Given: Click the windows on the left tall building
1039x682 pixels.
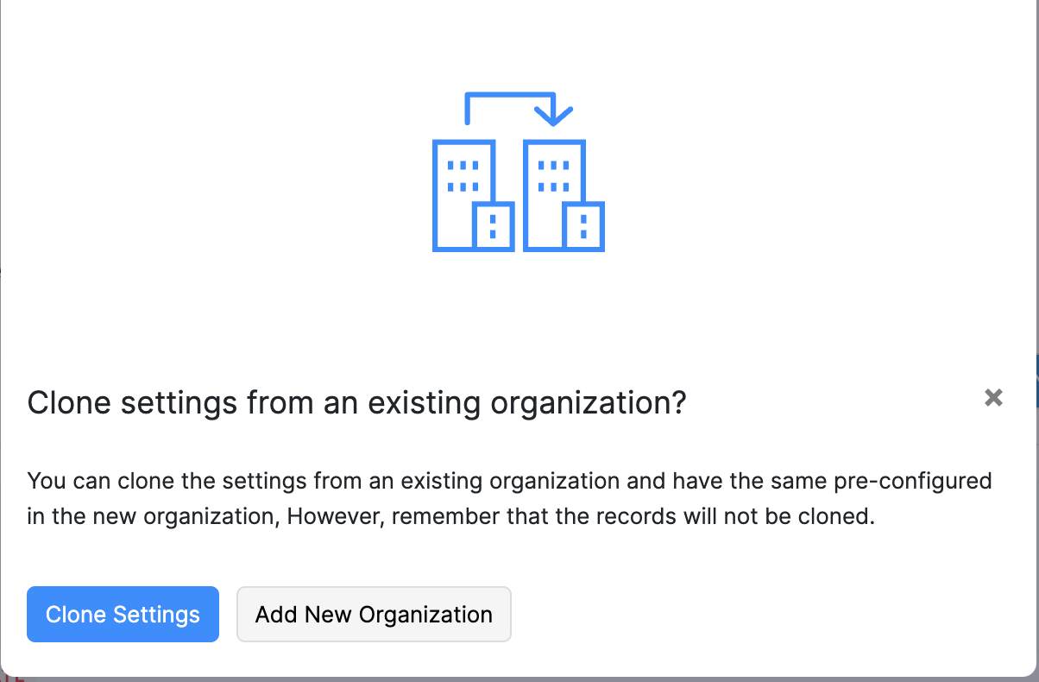Looking at the screenshot, I should [x=463, y=175].
